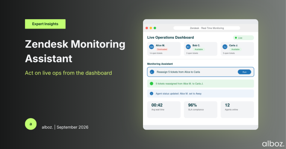The image size is (286, 149).
Task: Select Carla J. avatar icon
Action: [225, 47]
